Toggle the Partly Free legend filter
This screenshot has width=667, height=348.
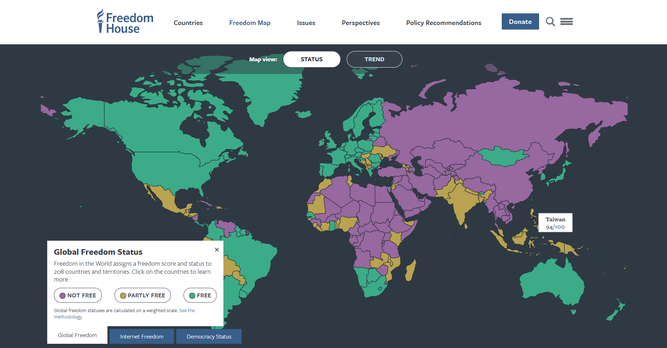(x=142, y=295)
